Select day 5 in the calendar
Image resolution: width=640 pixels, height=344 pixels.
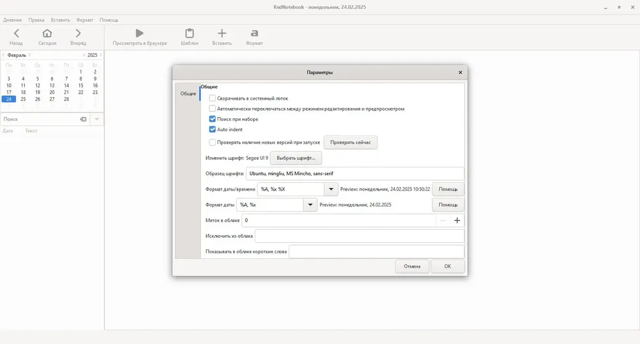38,79
